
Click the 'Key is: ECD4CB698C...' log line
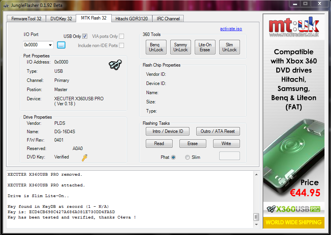[x=61, y=212]
